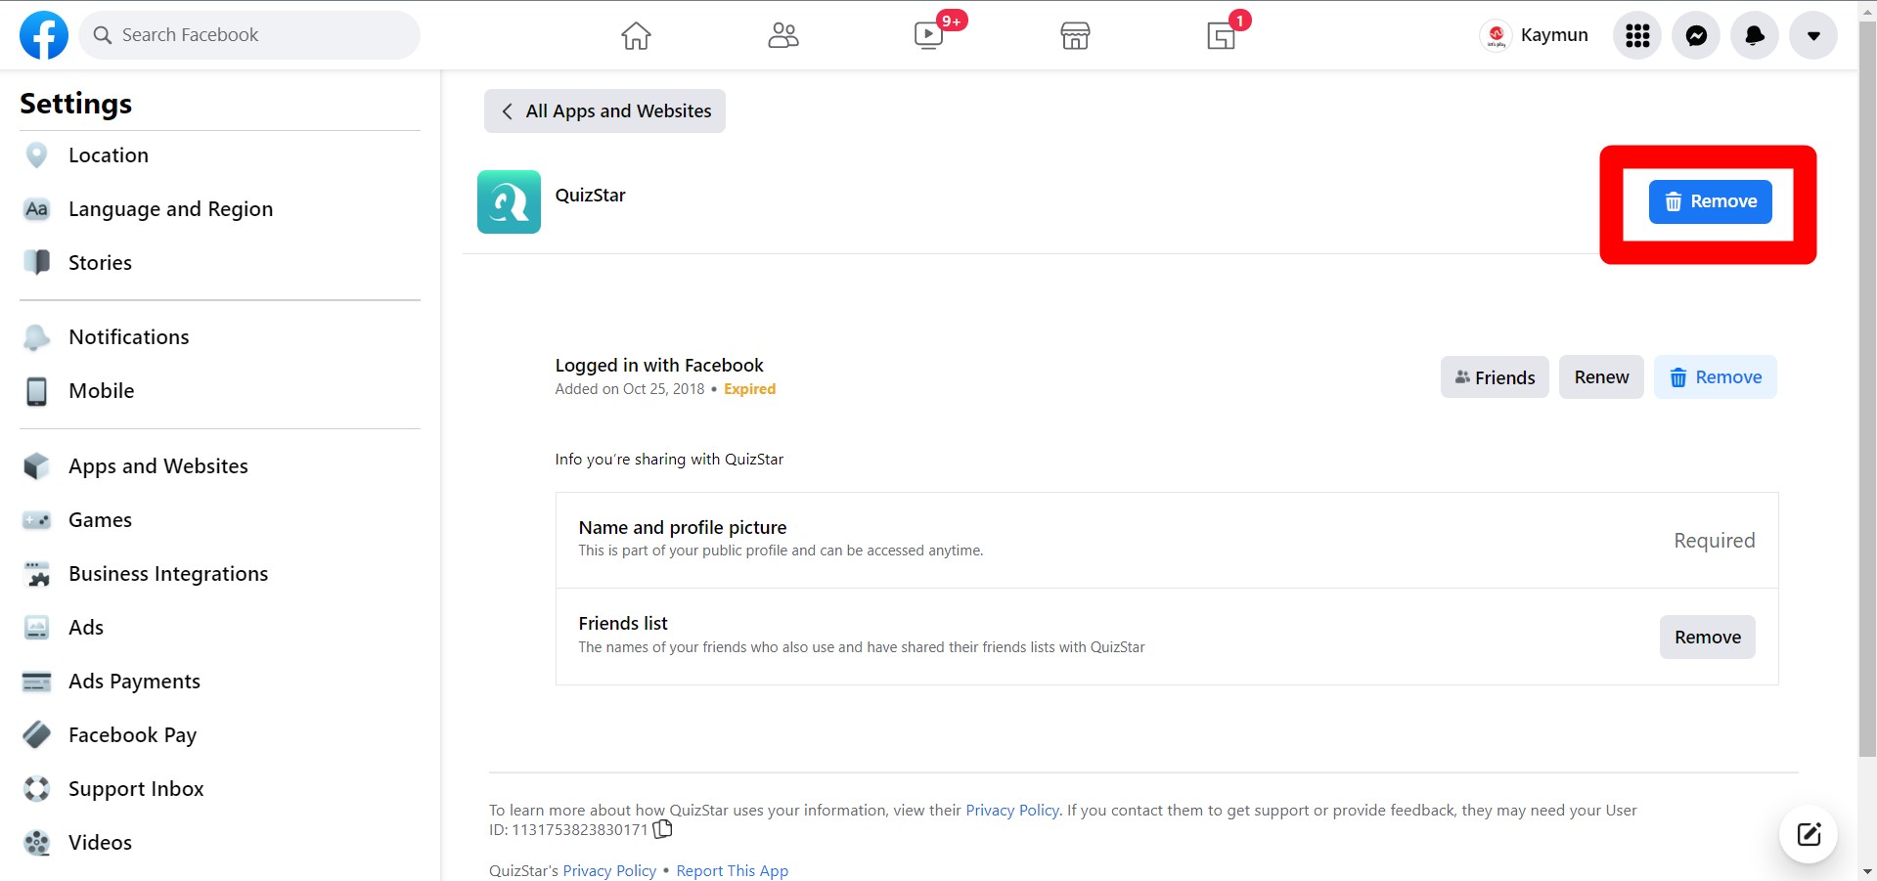Open the Friends icon in top bar
1877x881 pixels.
pos(782,35)
